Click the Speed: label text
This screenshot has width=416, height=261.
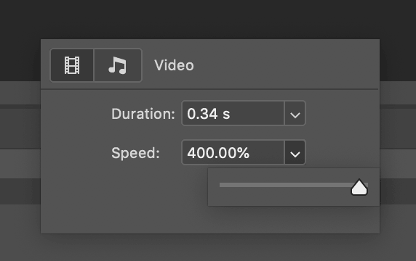coord(135,153)
